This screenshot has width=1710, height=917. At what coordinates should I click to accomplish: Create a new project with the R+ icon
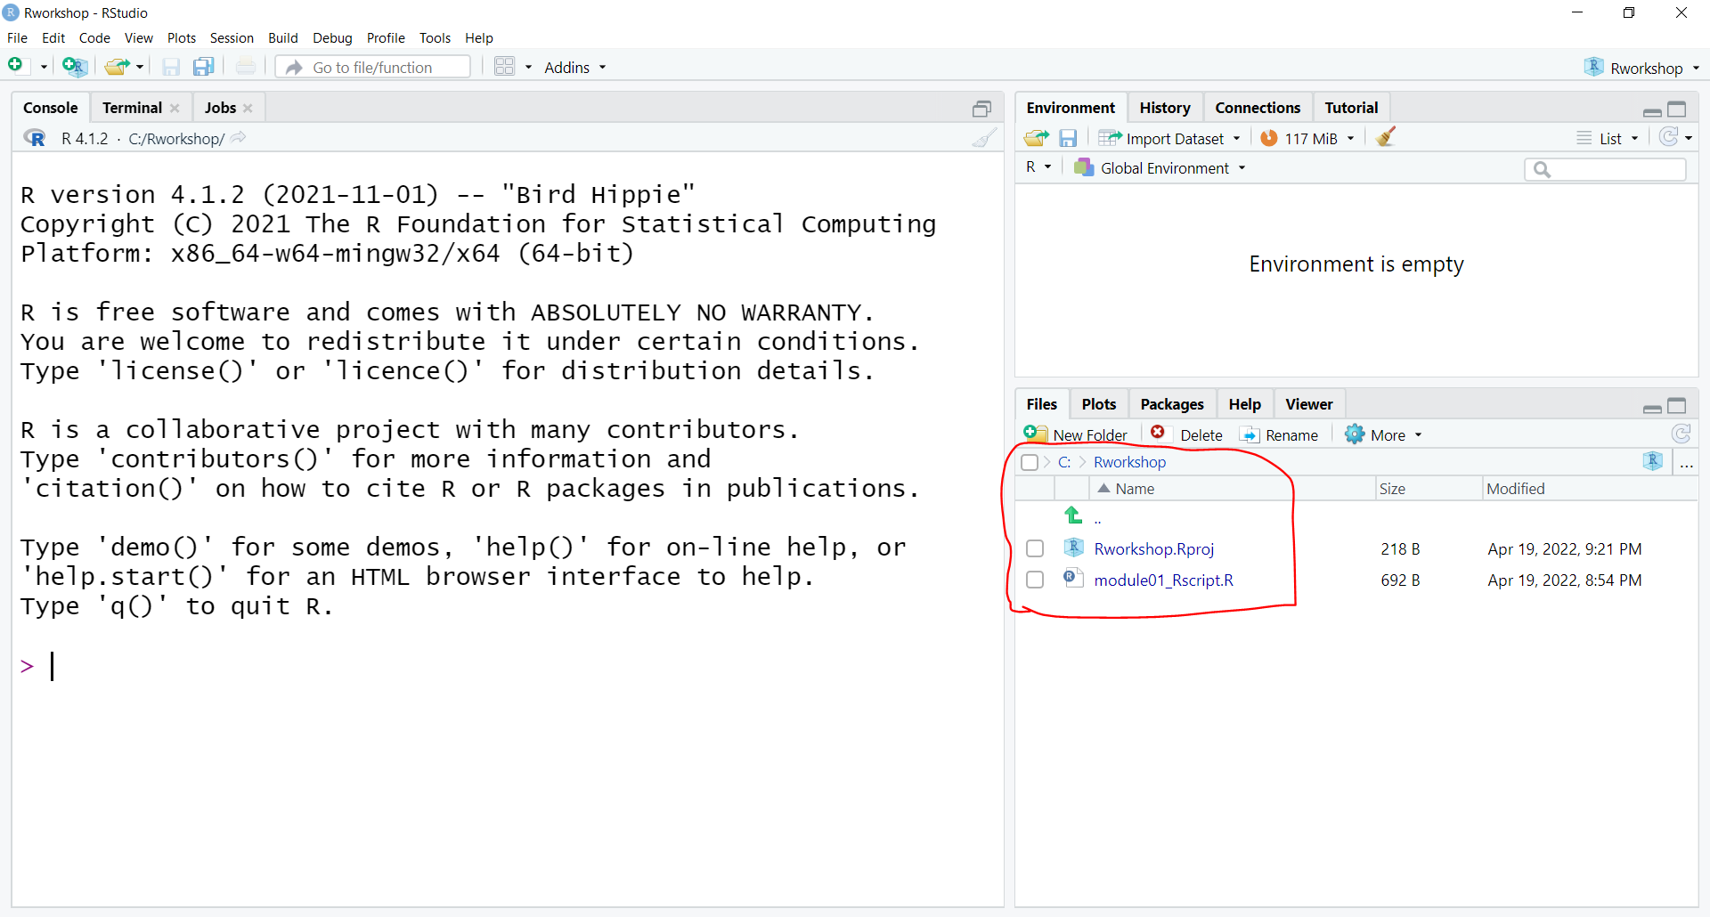tap(74, 66)
